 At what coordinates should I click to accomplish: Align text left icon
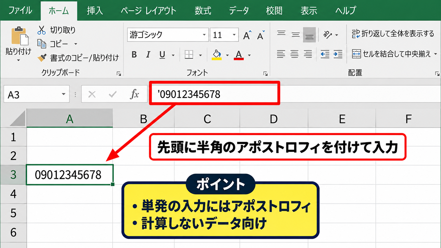click(281, 54)
